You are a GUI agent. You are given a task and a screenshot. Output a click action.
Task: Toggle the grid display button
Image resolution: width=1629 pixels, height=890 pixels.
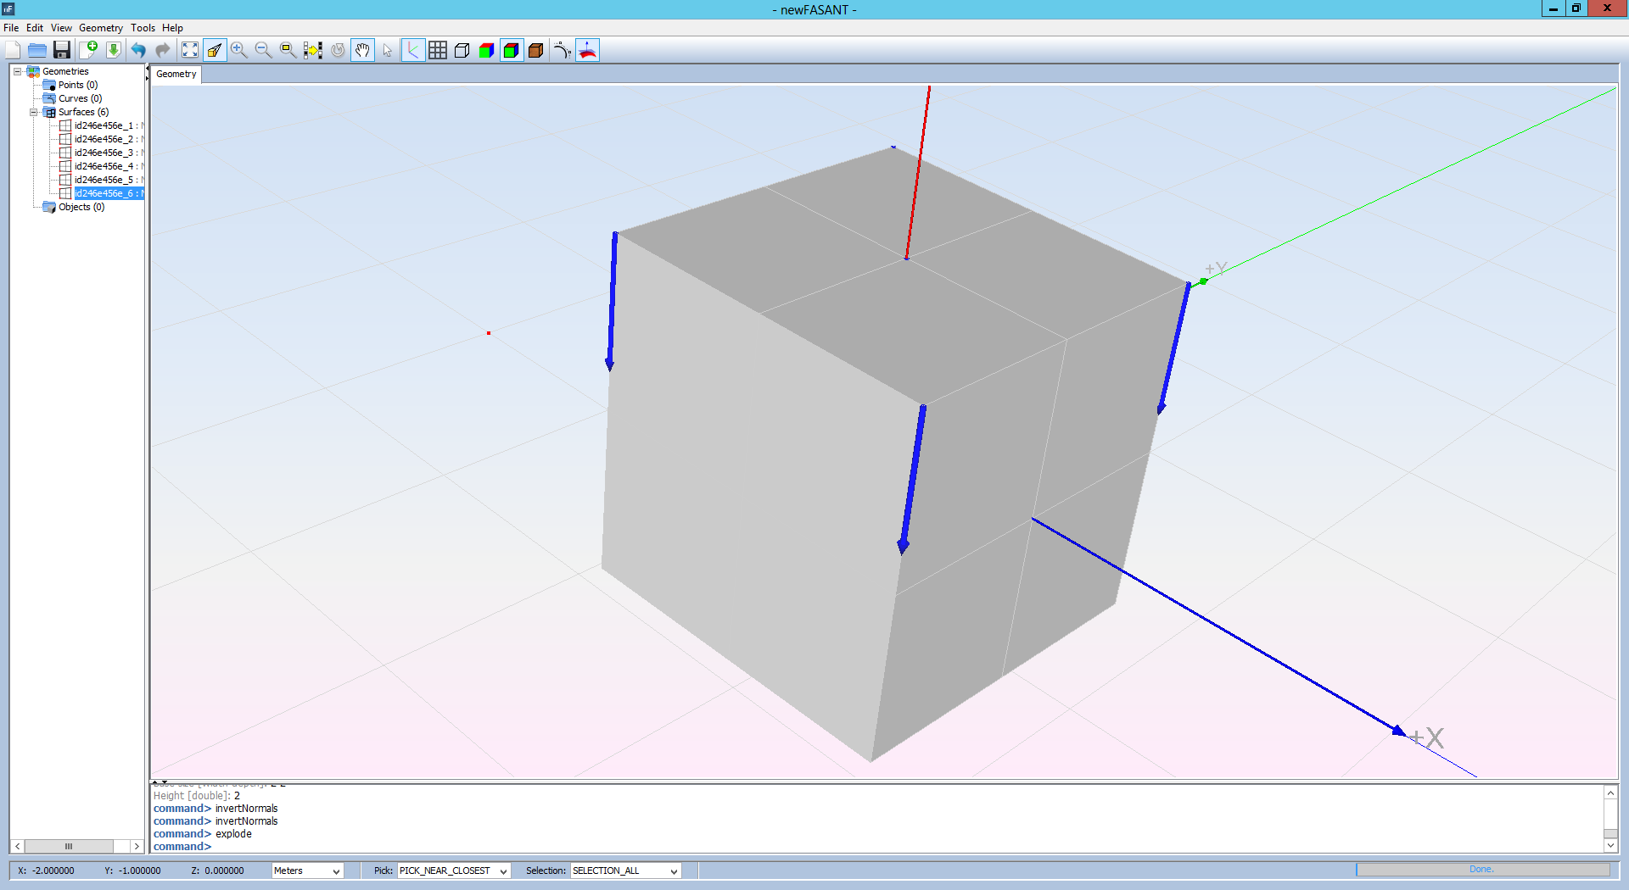coord(438,51)
